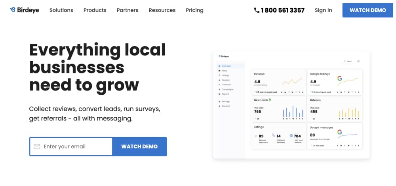This screenshot has width=396, height=186.
Task: Open Reports in the dashboard sidebar
Action: [224, 94]
